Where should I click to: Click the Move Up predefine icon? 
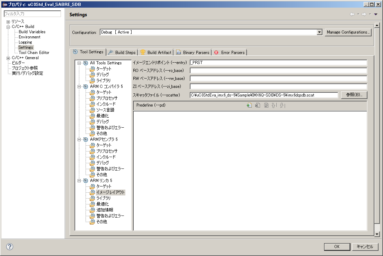pyautogui.click(x=274, y=106)
